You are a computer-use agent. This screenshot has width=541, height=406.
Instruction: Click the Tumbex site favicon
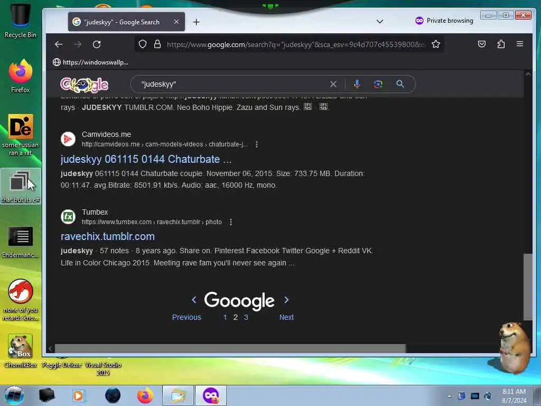pos(68,217)
